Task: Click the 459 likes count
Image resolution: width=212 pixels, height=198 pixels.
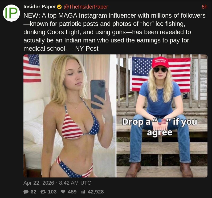Action: pyautogui.click(x=72, y=192)
